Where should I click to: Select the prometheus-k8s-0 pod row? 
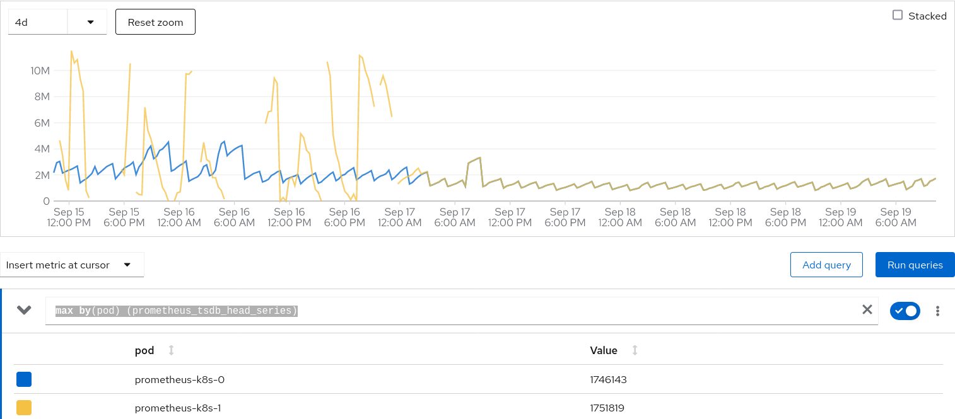(180, 379)
